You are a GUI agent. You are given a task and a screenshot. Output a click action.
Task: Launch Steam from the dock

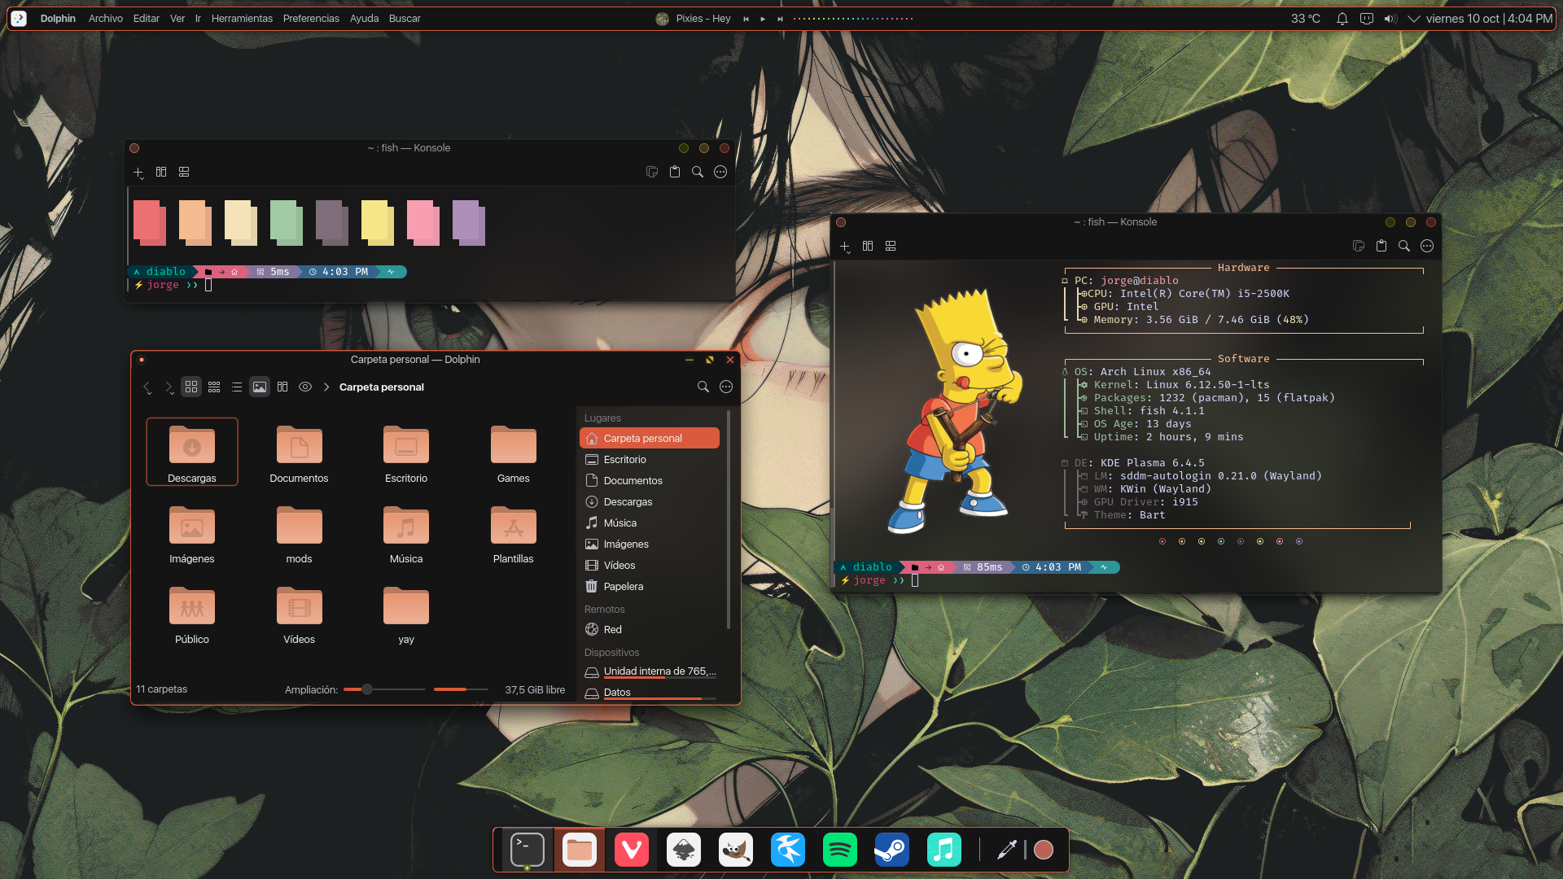(x=892, y=851)
